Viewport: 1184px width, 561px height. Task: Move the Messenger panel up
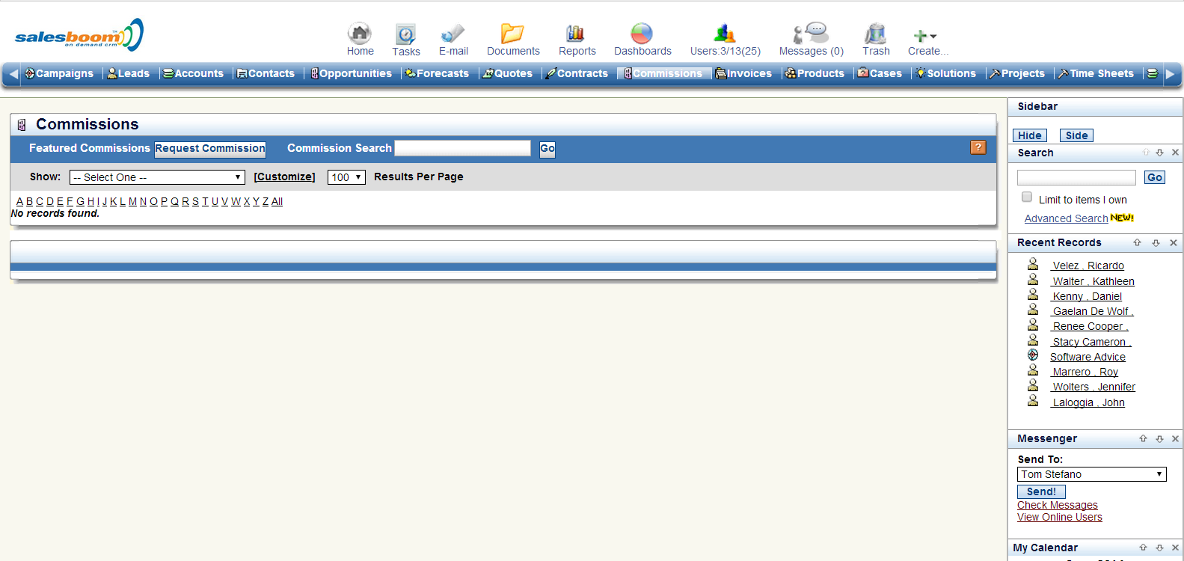click(x=1143, y=439)
